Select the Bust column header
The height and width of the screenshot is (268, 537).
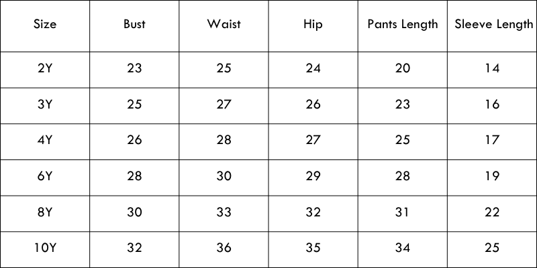coord(134,25)
